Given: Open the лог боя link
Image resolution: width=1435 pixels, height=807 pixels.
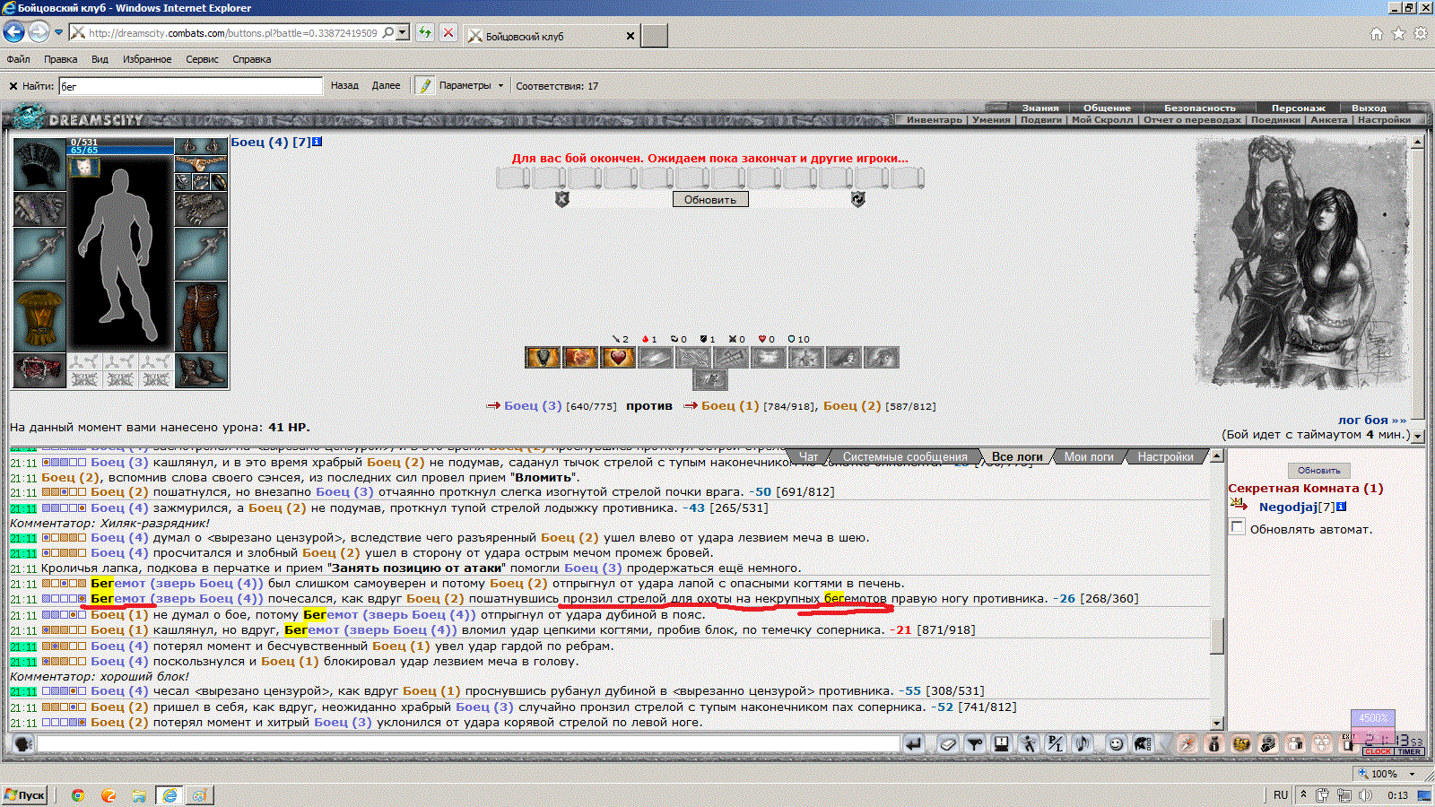Looking at the screenshot, I should coord(1371,420).
